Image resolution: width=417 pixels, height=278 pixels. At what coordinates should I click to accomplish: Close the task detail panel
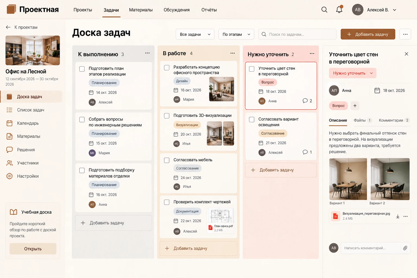406,54
